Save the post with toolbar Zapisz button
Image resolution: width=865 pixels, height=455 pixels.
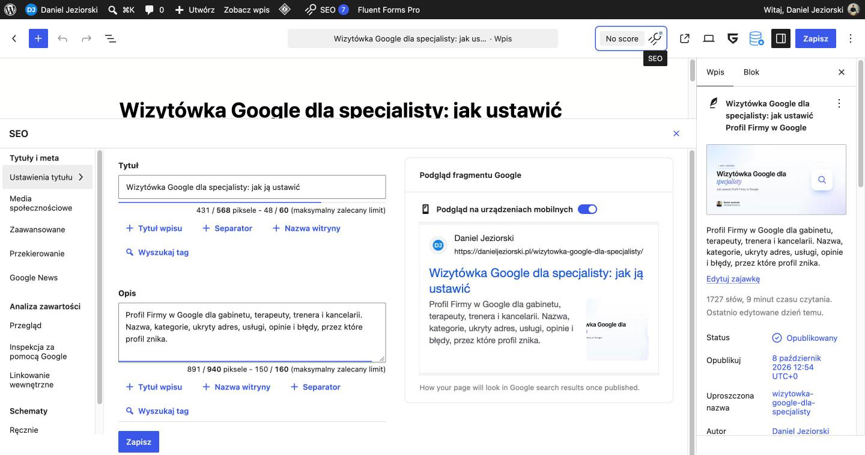tap(816, 38)
